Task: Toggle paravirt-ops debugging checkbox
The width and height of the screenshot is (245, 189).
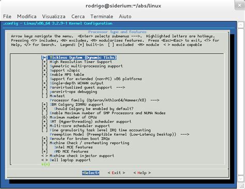Action: pyautogui.click(x=44, y=91)
